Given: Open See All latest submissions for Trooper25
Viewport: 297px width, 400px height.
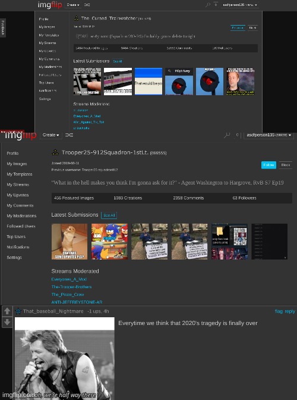Looking at the screenshot, I should (109, 215).
